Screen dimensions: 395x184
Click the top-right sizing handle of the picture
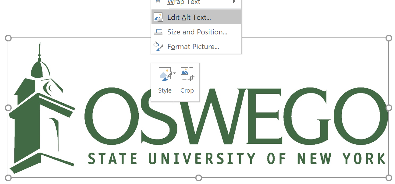click(x=389, y=38)
